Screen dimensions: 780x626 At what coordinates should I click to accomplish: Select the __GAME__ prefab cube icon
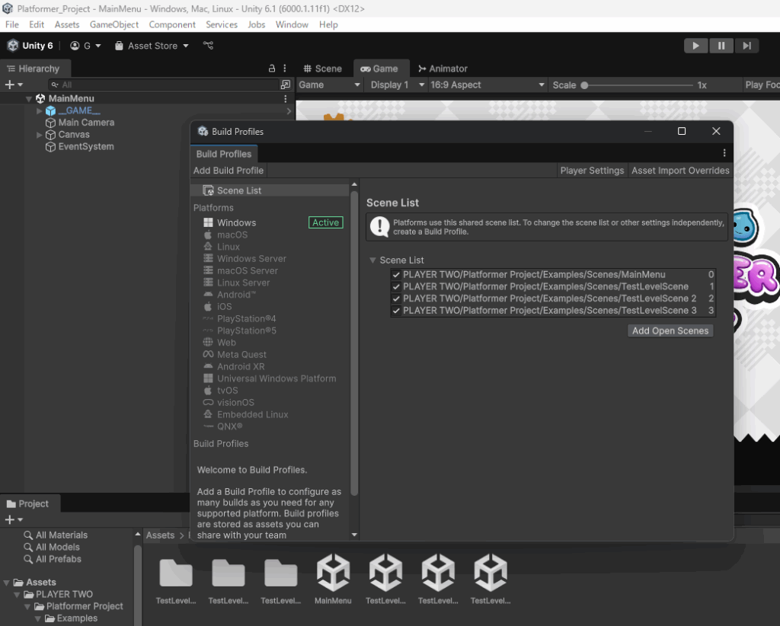(51, 111)
